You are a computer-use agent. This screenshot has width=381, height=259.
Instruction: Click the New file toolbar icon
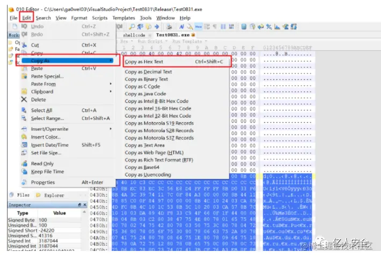click(x=15, y=26)
